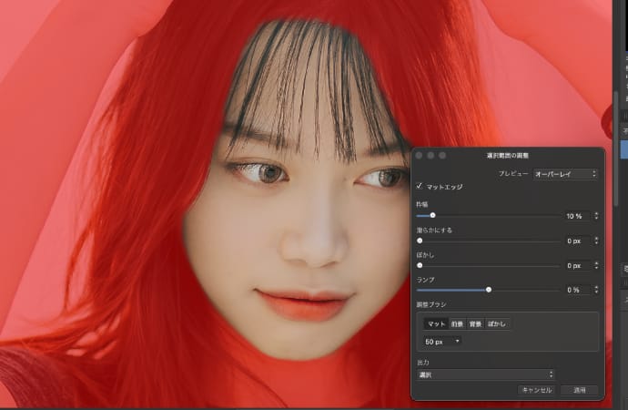Select the 前景 adjustment brush mode

(456, 323)
